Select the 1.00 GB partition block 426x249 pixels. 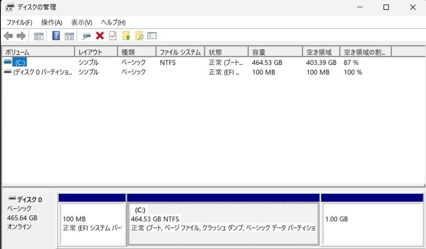tap(373, 223)
